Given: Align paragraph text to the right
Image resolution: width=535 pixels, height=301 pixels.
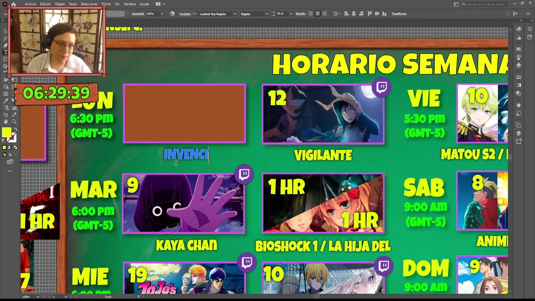Looking at the screenshot, I should (x=325, y=14).
